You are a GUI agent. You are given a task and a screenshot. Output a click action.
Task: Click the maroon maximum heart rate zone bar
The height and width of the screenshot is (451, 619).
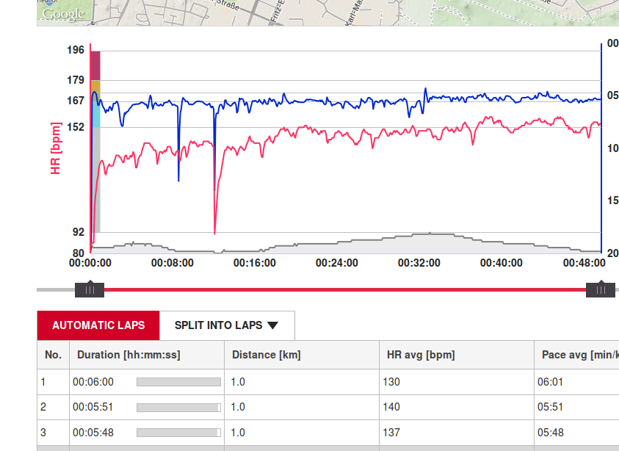click(95, 66)
